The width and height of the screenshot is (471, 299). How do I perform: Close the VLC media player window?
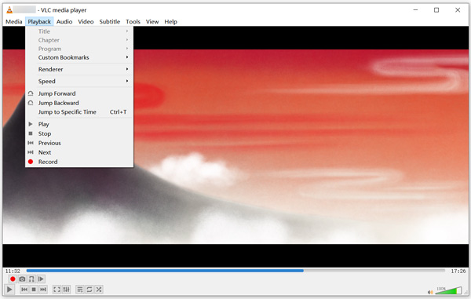[458, 10]
